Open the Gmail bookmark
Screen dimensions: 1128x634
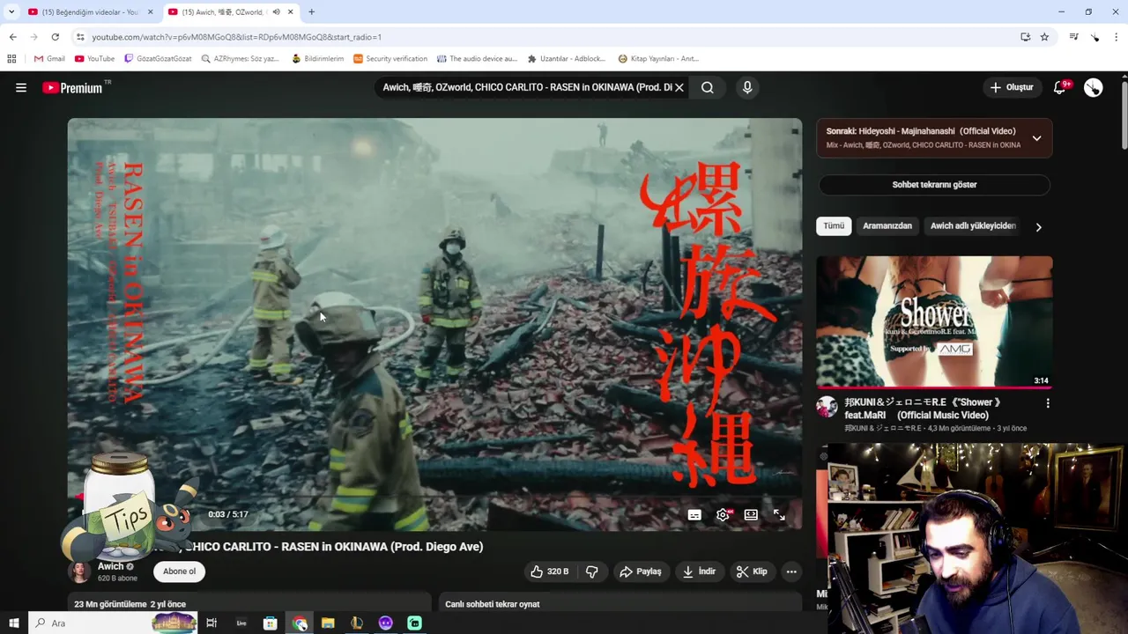coord(49,59)
